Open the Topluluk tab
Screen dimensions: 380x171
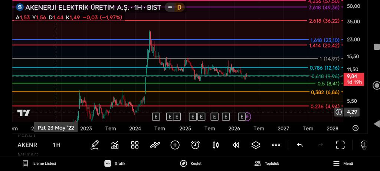click(x=266, y=164)
